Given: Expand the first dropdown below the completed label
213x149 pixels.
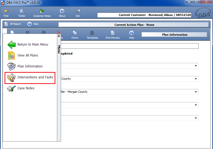Looking at the screenshot, I should [x=196, y=66].
